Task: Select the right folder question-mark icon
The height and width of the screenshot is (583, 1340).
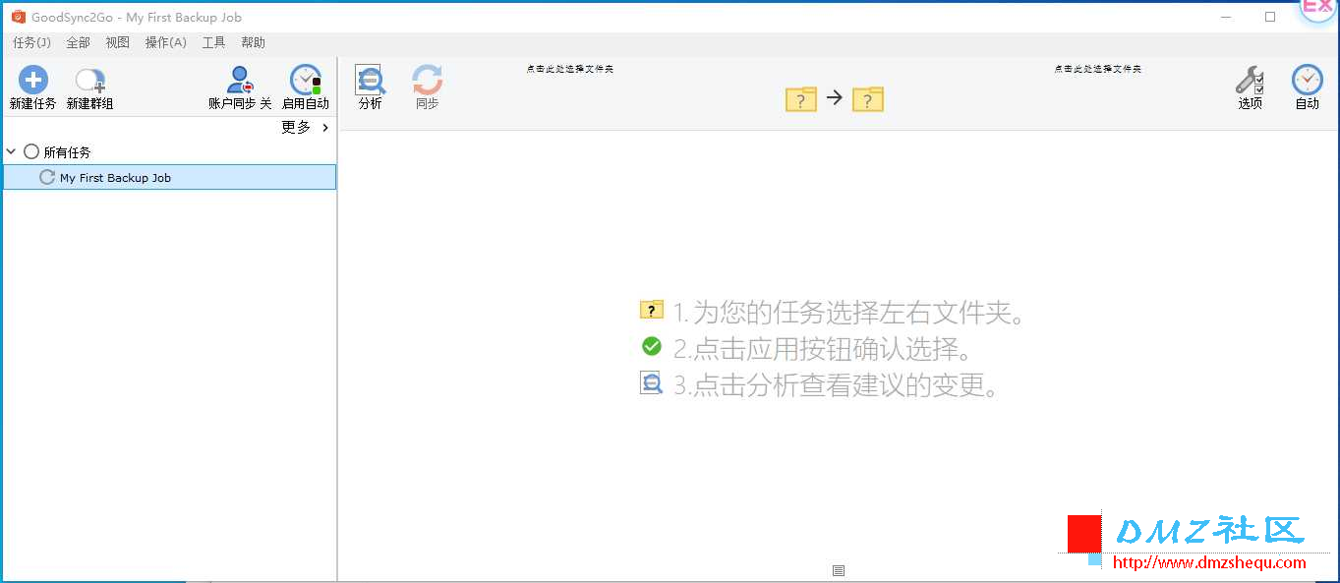Action: [x=868, y=99]
